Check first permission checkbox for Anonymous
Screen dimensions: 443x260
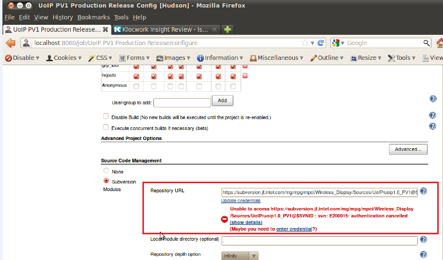click(136, 86)
